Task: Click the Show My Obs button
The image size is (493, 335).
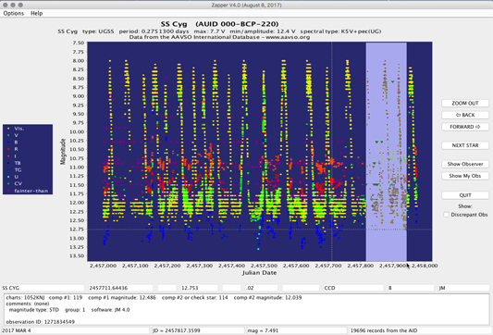Action: [465, 176]
